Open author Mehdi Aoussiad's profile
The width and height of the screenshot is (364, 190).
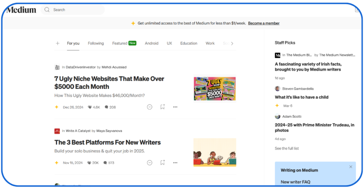point(114,67)
